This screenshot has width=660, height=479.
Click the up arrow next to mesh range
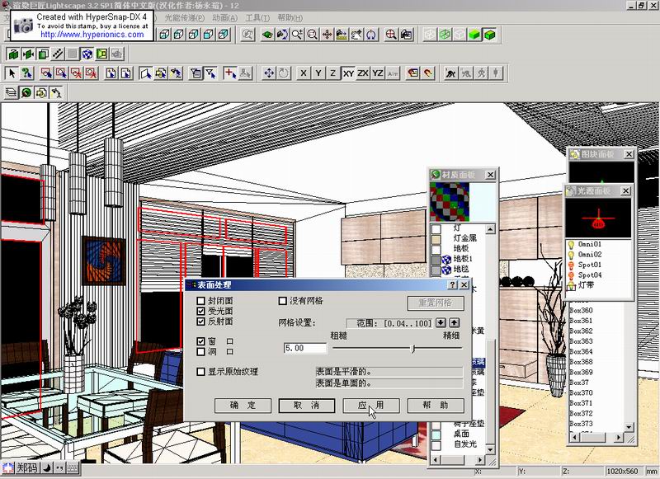(x=455, y=322)
